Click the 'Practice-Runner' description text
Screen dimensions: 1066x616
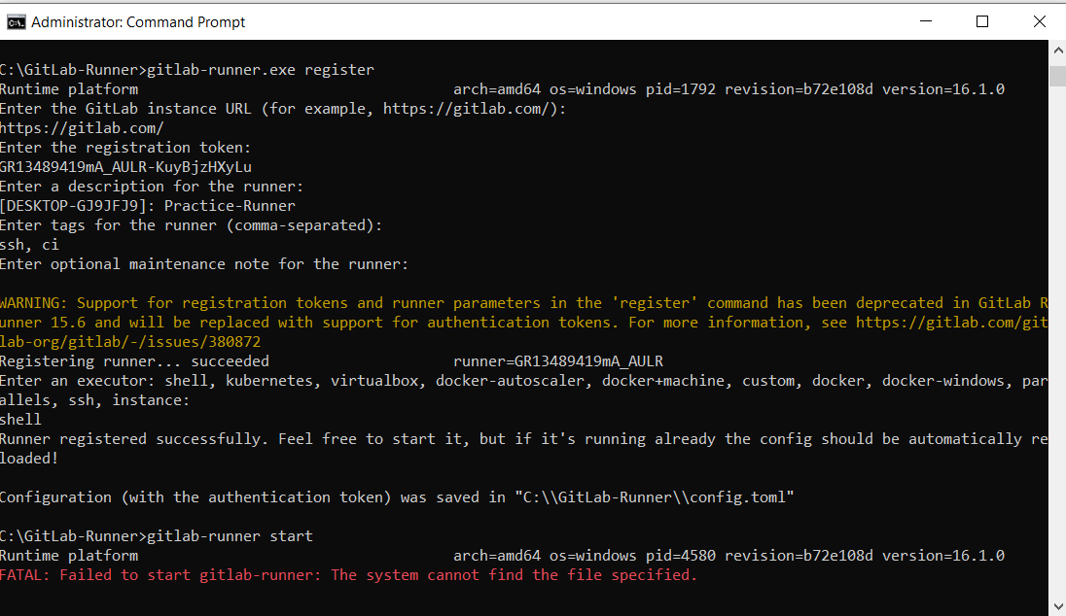click(230, 206)
